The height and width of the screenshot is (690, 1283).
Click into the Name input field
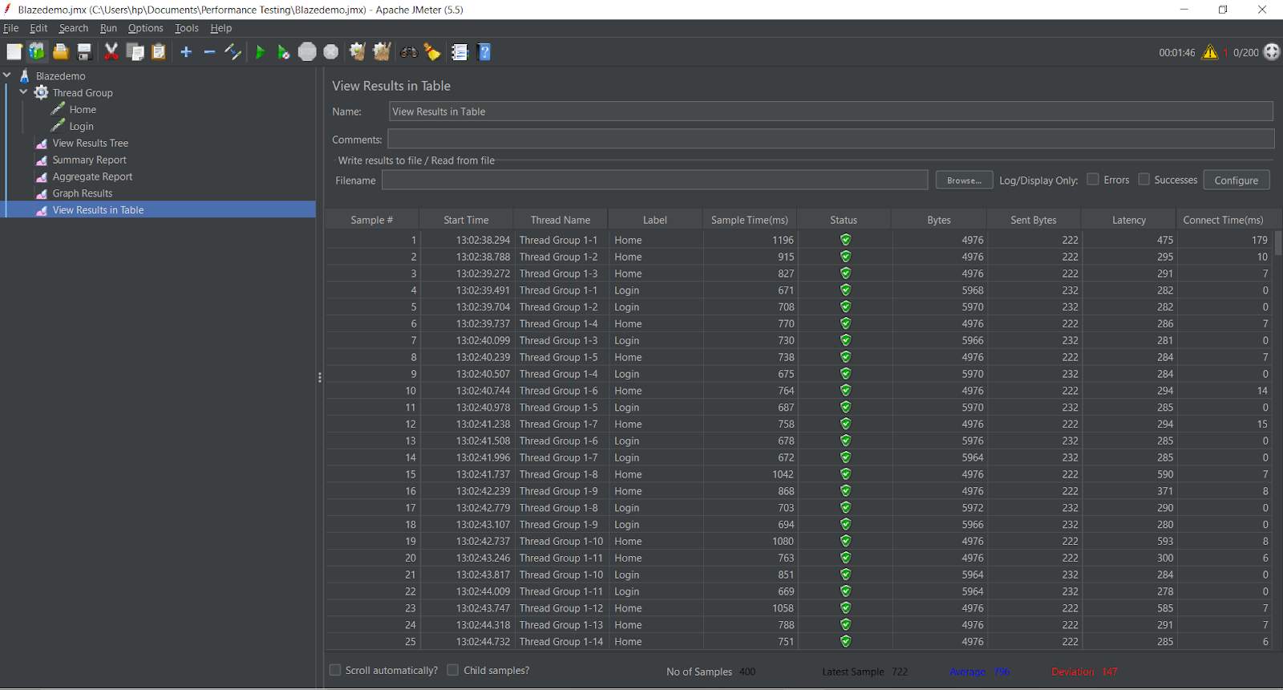pos(831,112)
